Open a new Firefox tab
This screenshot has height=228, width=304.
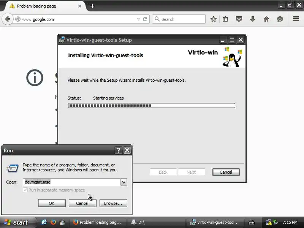pos(92,6)
